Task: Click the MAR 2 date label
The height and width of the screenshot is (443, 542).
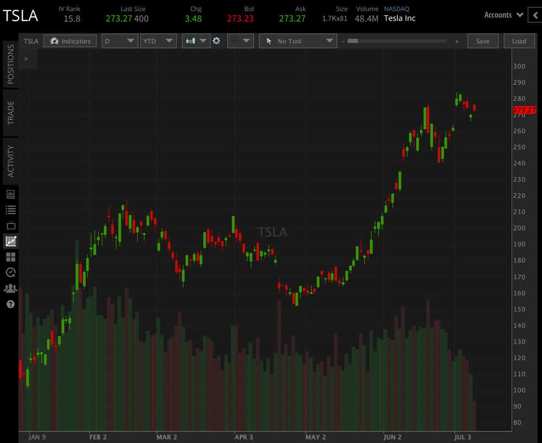Action: (x=166, y=437)
